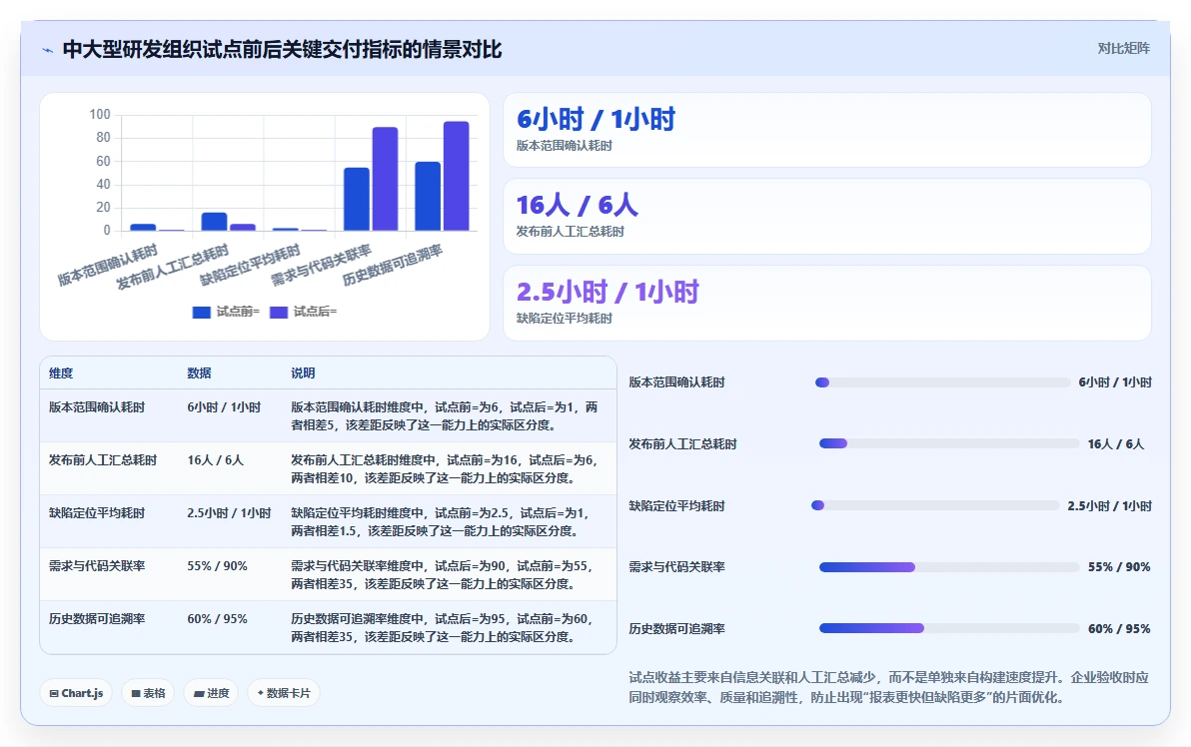Image resolution: width=1191 pixels, height=747 pixels.
Task: Click the progress bar for 发布前人工汇总耗时
Action: point(949,444)
